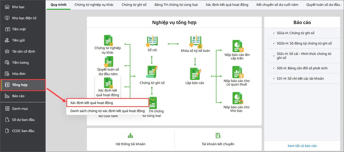
Task: Choose Danh sách chứng từ xác định kết quả hoạt động
Action: click(108, 111)
